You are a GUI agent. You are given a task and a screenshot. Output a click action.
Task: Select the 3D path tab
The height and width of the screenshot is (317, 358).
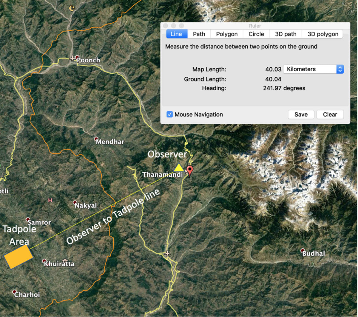(286, 34)
